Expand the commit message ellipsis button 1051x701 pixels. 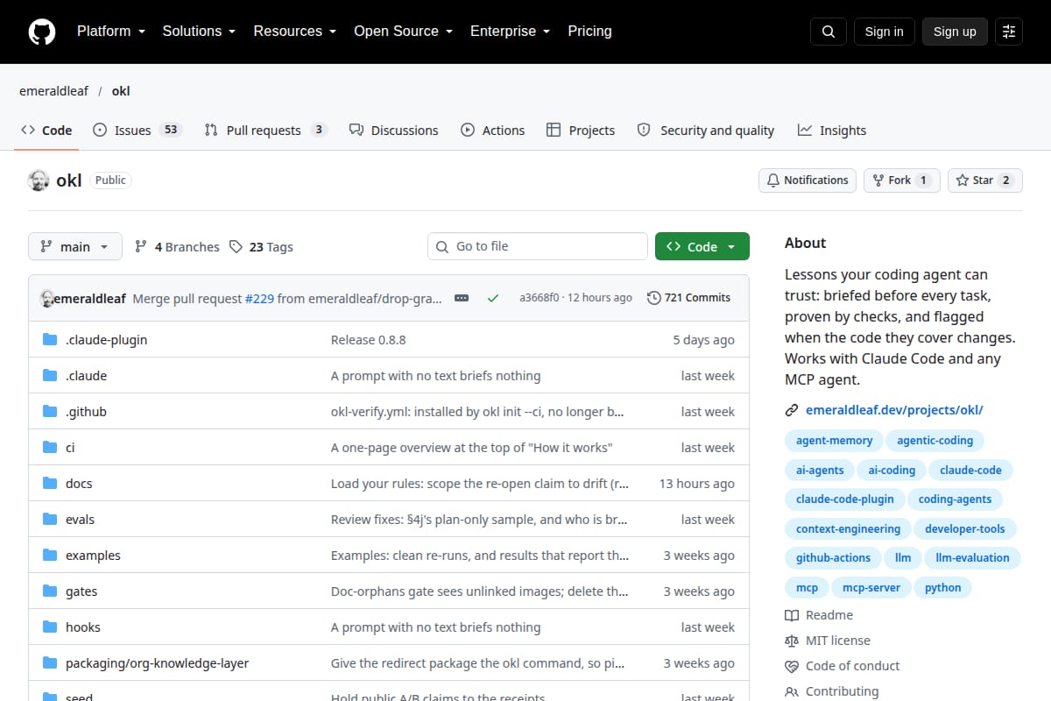[x=462, y=298]
